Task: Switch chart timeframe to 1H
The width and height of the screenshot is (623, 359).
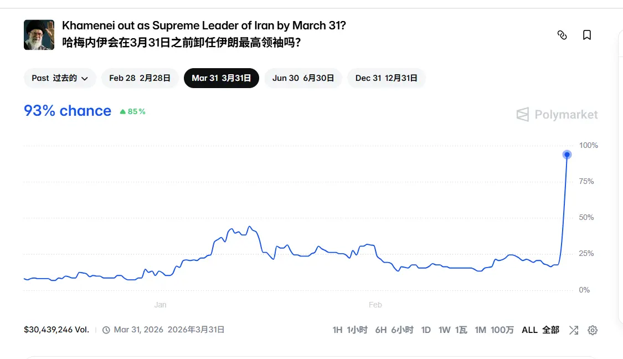Action: click(351, 330)
